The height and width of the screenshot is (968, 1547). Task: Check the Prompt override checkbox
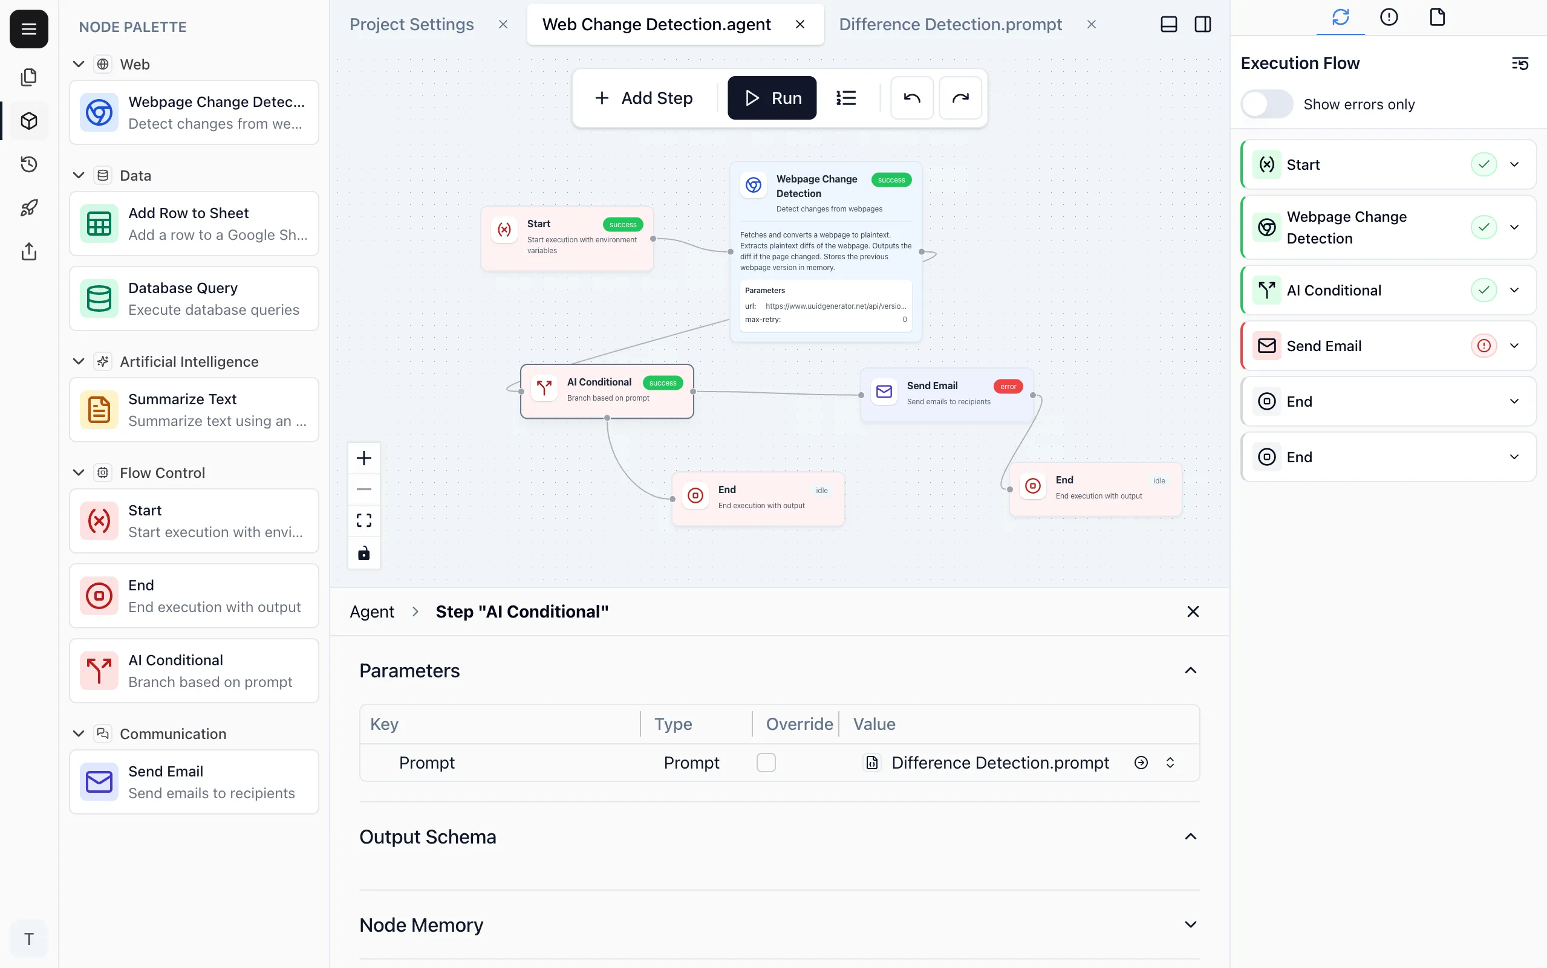pyautogui.click(x=766, y=763)
